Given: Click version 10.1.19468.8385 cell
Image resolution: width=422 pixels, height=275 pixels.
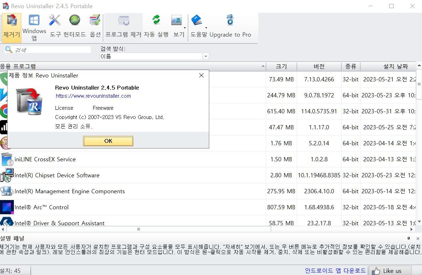Looking at the screenshot, I should click(319, 175).
